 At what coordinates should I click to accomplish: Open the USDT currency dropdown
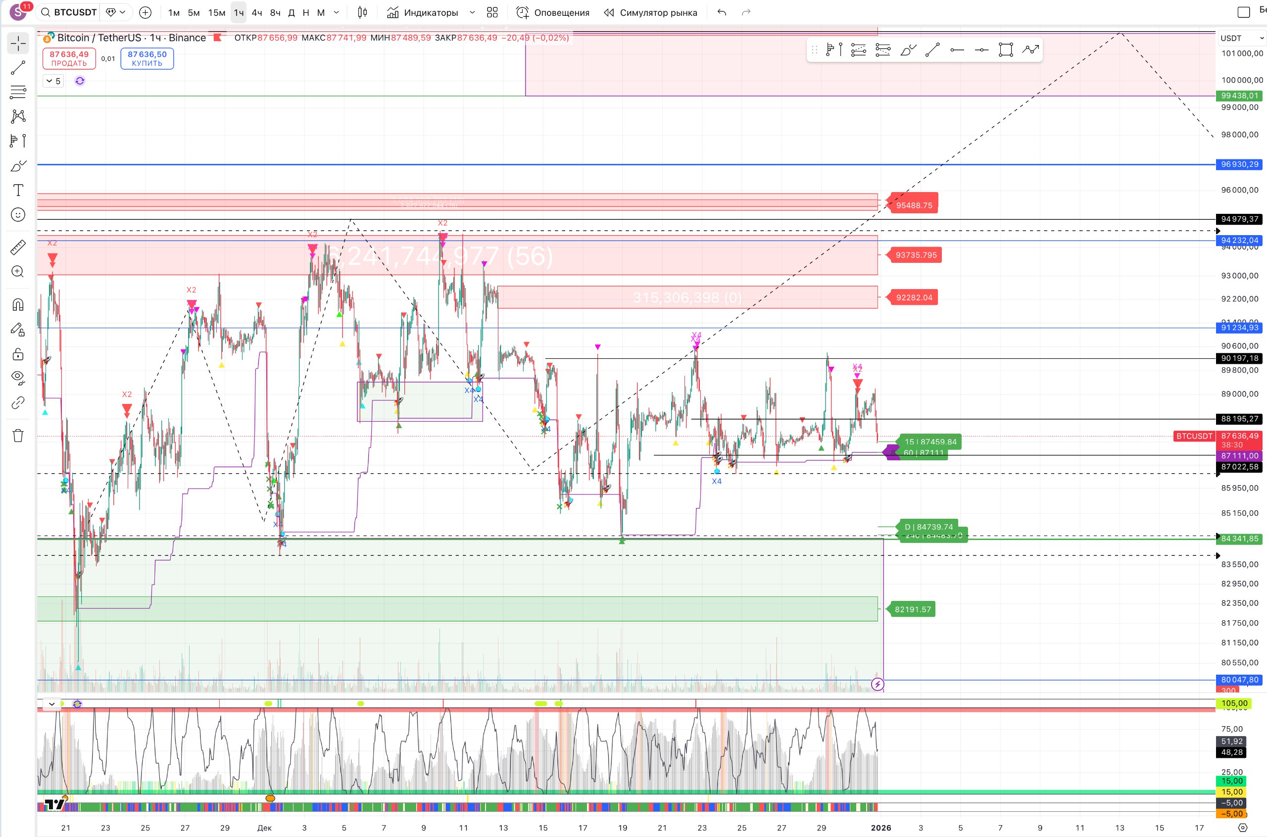pyautogui.click(x=1242, y=38)
